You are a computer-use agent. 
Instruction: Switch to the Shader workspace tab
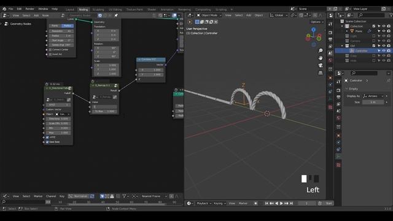[152, 10]
